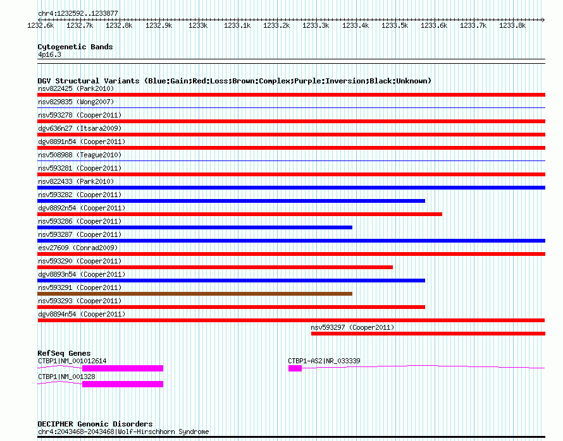Click the blue bar under nsv593282
This screenshot has width=563, height=441.
232,201
